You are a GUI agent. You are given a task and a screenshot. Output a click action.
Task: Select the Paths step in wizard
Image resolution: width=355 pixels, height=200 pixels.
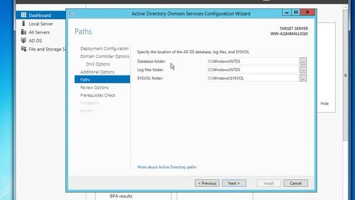coord(102,79)
